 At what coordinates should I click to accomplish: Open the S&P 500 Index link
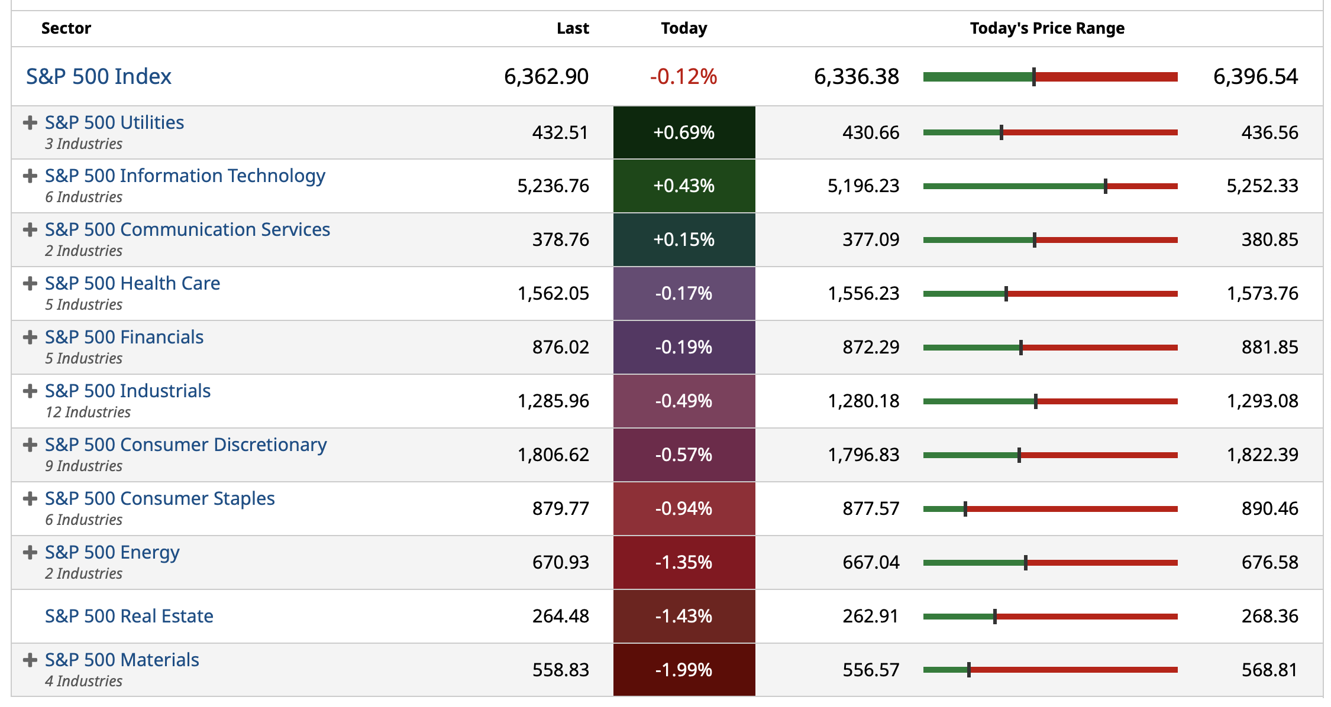(x=99, y=77)
